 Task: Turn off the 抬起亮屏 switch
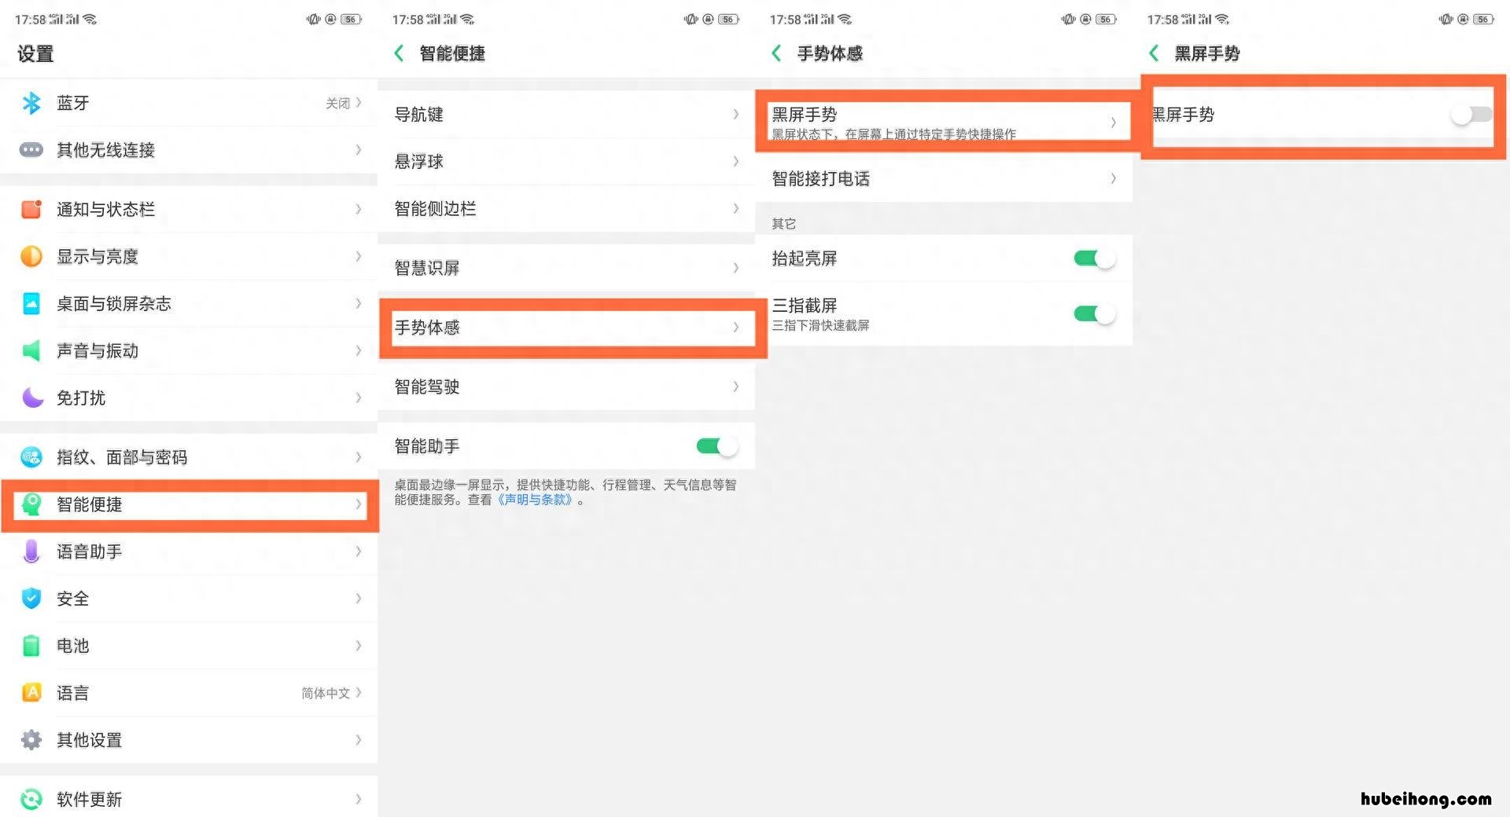pyautogui.click(x=1095, y=258)
